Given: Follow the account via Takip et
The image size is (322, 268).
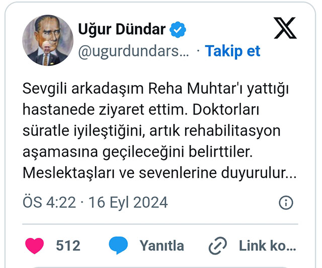Looking at the screenshot, I should [232, 51].
